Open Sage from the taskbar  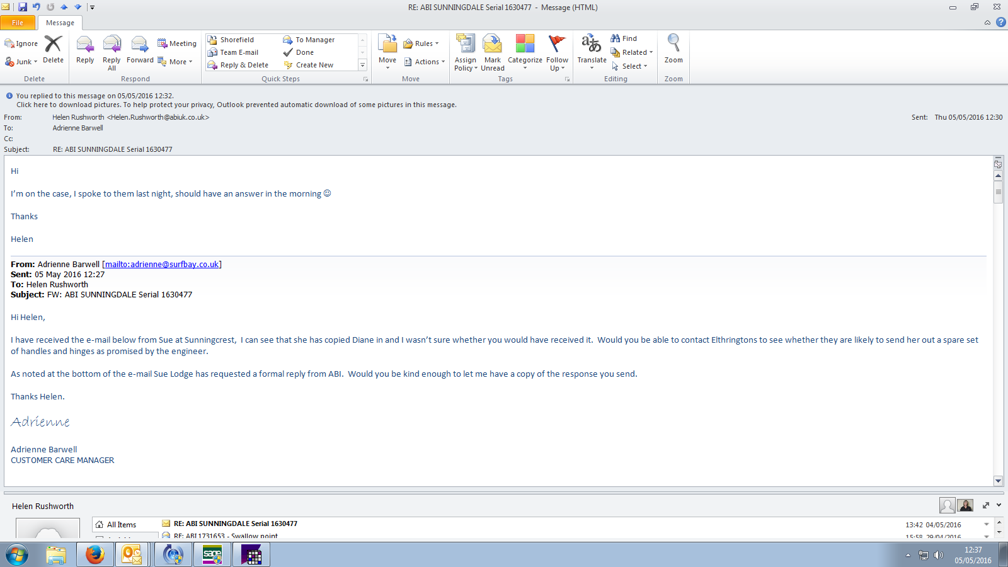pos(212,555)
